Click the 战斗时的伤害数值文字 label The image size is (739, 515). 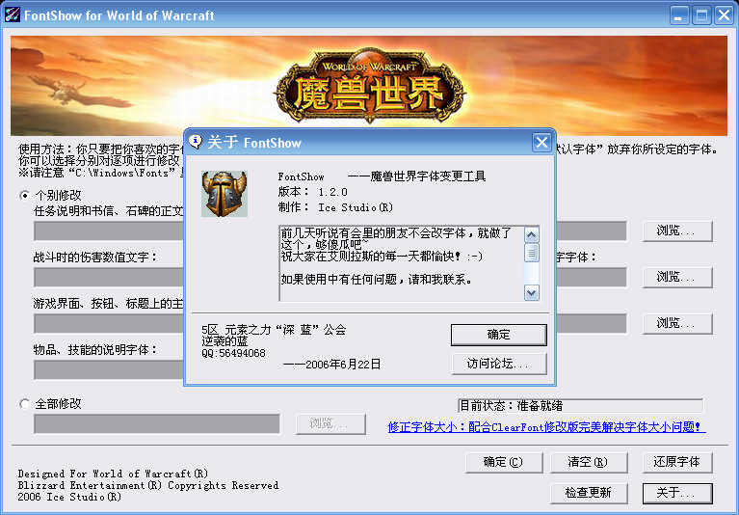pyautogui.click(x=95, y=257)
